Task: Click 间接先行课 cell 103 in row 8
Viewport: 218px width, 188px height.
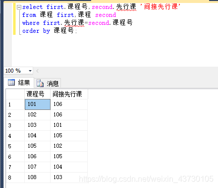Action: pyautogui.click(x=69, y=178)
